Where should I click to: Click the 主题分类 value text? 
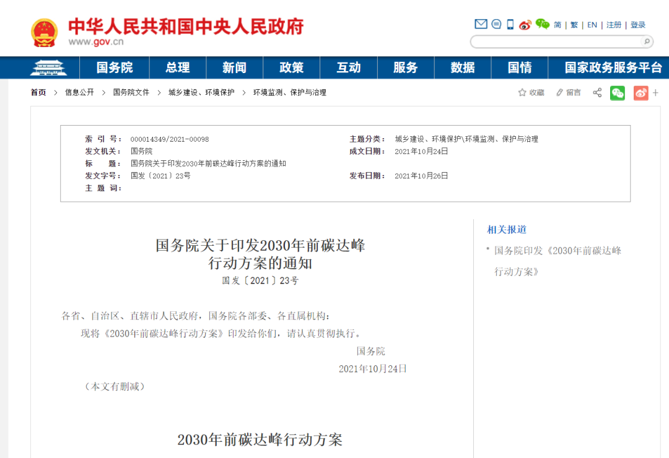[x=466, y=139]
